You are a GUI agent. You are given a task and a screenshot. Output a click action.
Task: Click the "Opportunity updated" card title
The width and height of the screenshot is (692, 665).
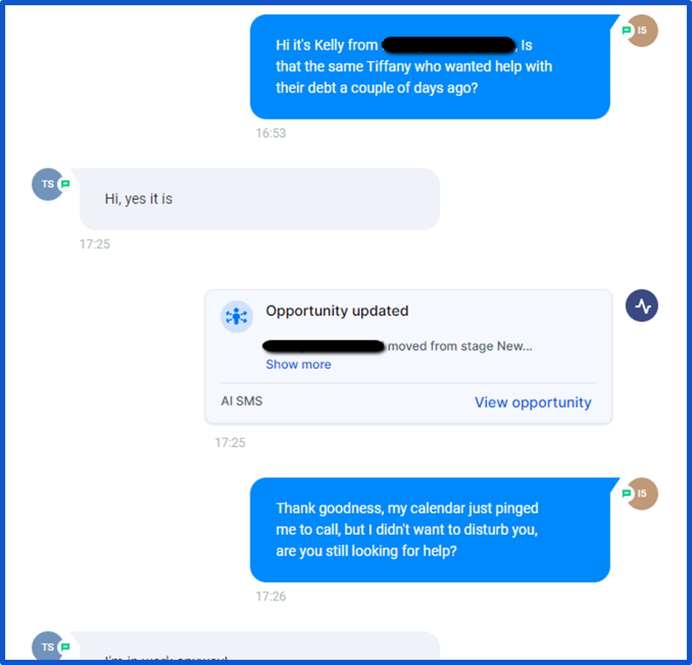(337, 311)
